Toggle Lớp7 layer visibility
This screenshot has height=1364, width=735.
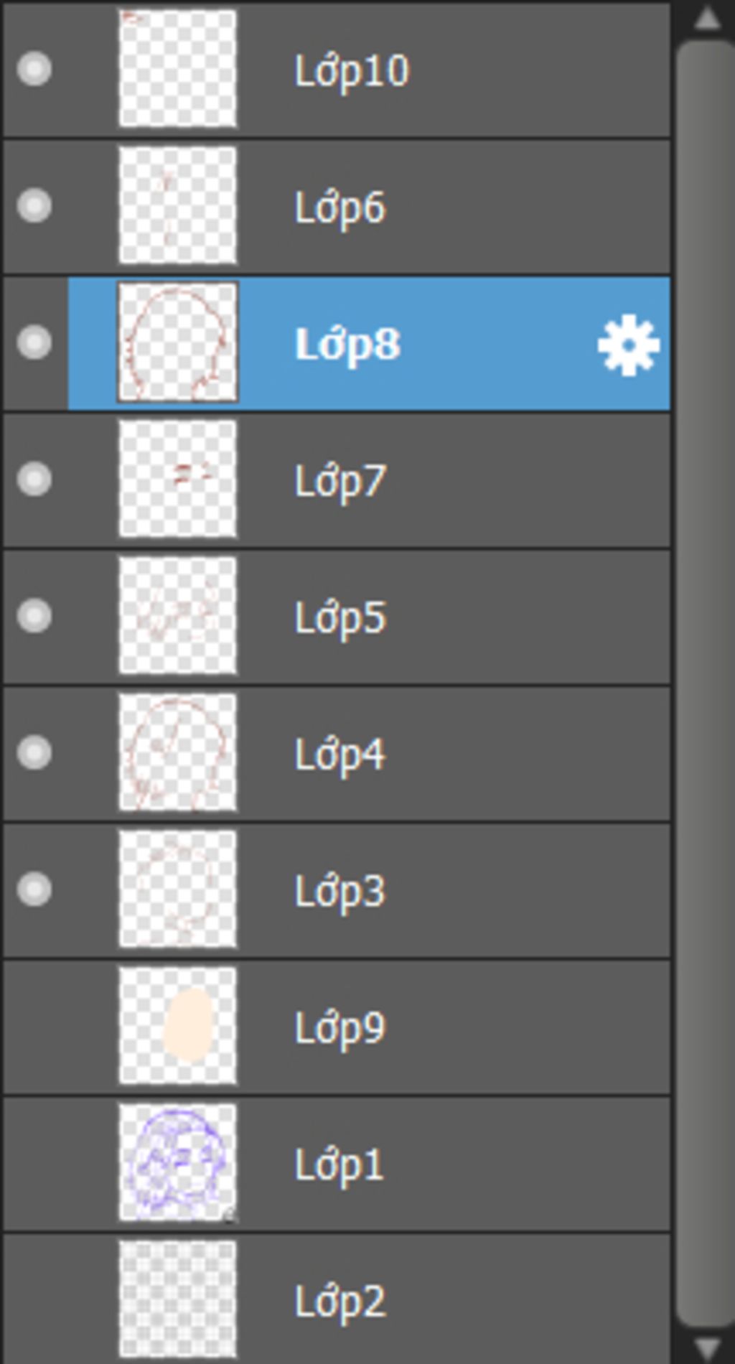tap(34, 480)
